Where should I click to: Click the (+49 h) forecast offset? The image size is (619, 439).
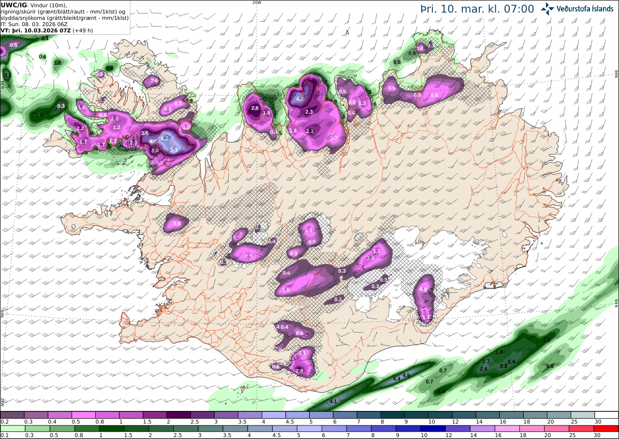(x=83, y=30)
